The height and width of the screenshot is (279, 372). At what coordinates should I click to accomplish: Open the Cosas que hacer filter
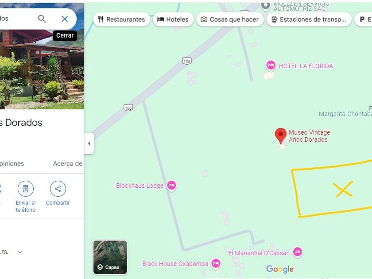pyautogui.click(x=230, y=19)
